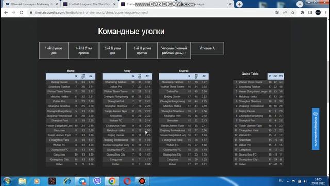
Task: Click 'Hebei' in the Home table
Action: [59, 164]
